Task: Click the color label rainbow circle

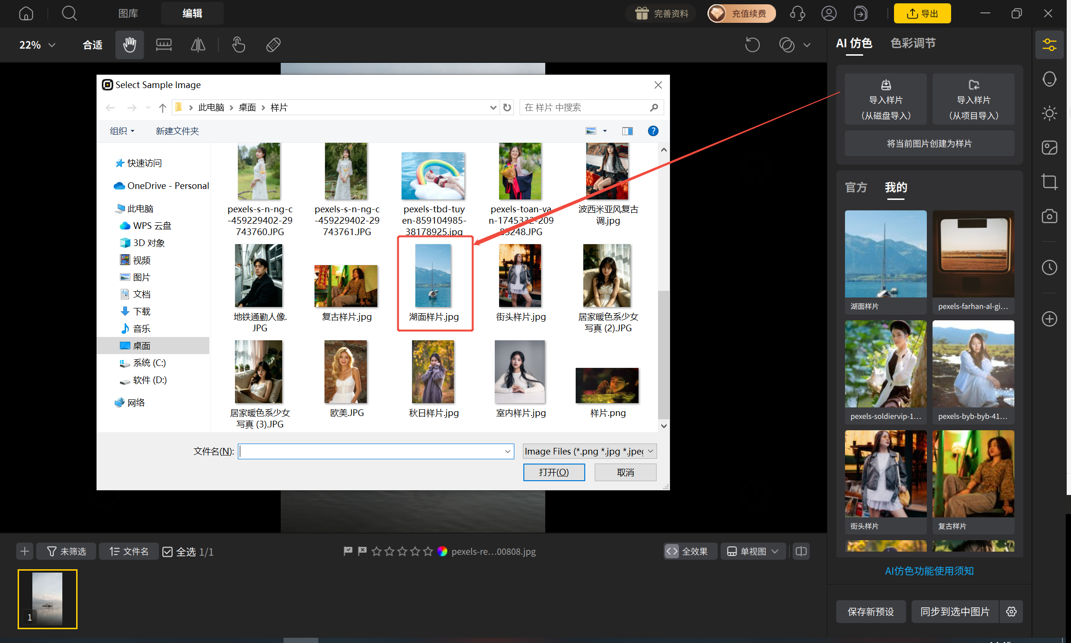Action: coord(442,551)
